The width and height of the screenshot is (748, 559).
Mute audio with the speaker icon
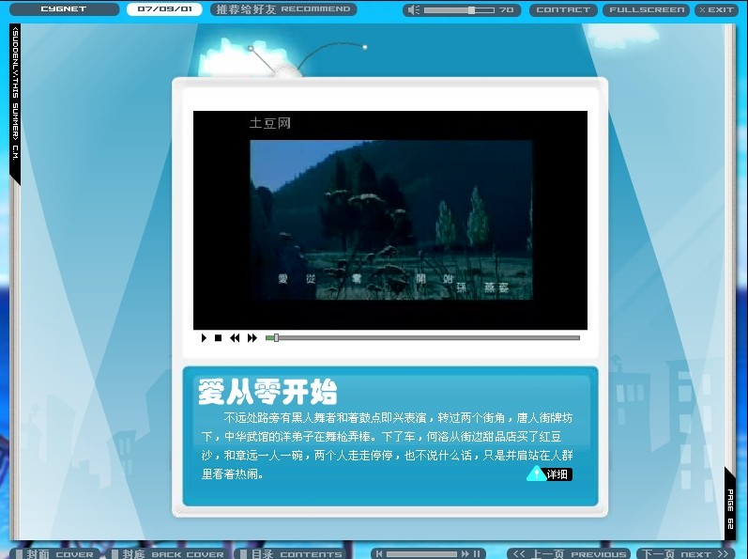pyautogui.click(x=414, y=10)
